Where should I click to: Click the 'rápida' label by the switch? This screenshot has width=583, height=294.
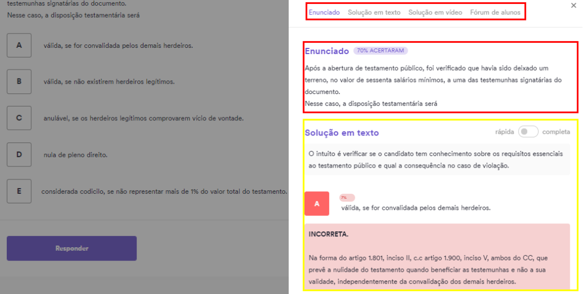[x=504, y=132]
